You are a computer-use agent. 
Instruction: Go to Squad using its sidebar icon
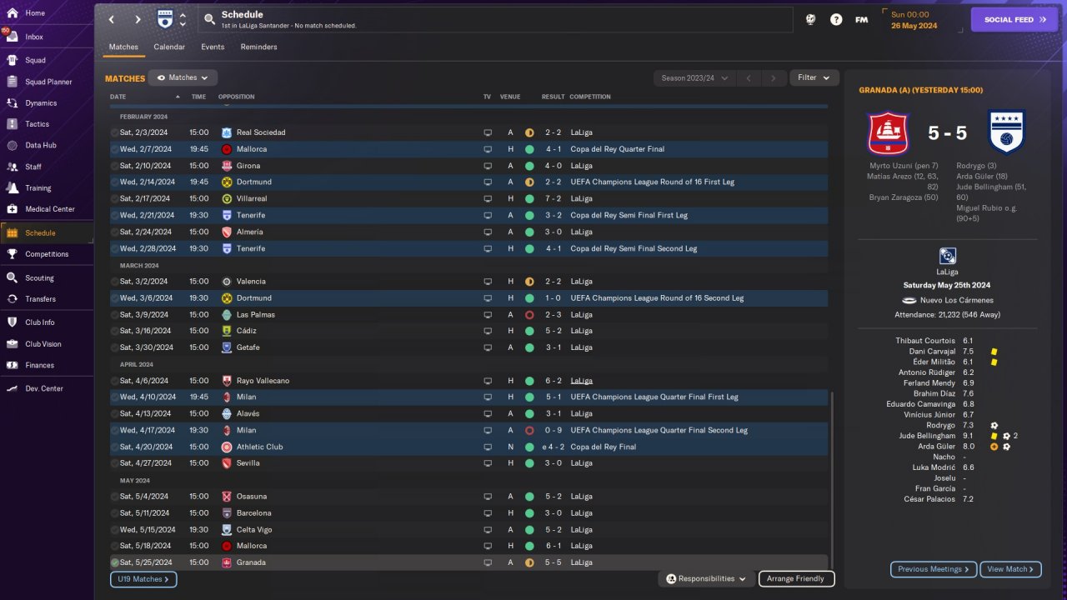[x=13, y=60]
